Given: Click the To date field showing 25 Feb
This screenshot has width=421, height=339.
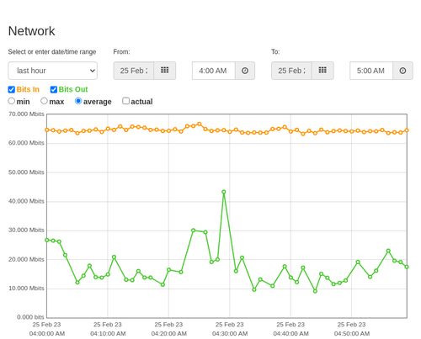Looking at the screenshot, I should point(291,71).
